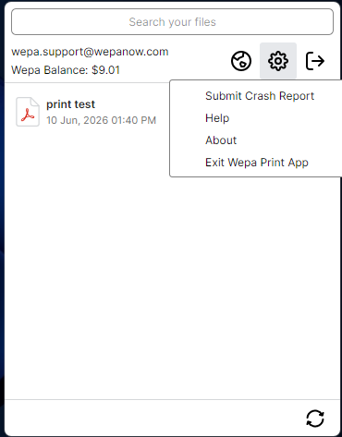Screen dimensions: 342x437
Task: Focus the Search your files field
Action: (172, 22)
